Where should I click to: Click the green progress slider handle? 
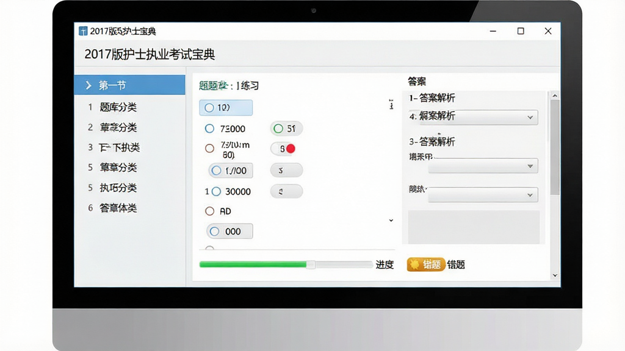click(x=311, y=264)
